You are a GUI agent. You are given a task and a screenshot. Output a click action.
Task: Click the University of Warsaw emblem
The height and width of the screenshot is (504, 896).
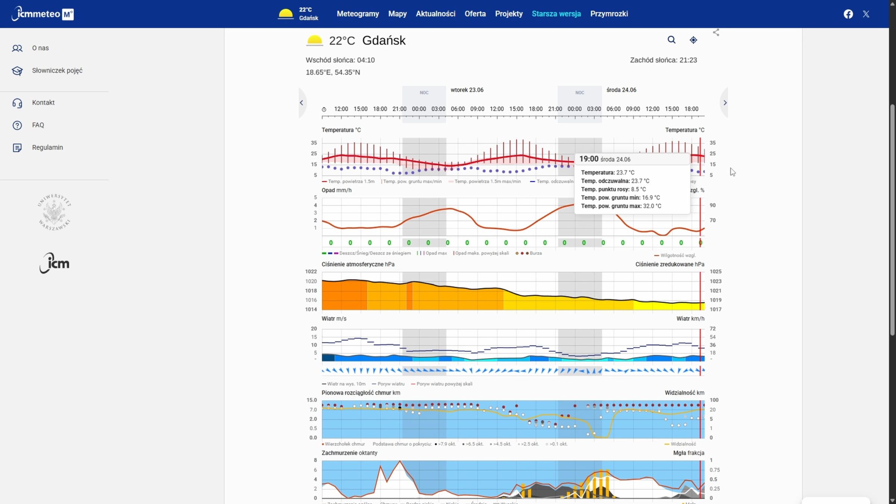tap(55, 212)
